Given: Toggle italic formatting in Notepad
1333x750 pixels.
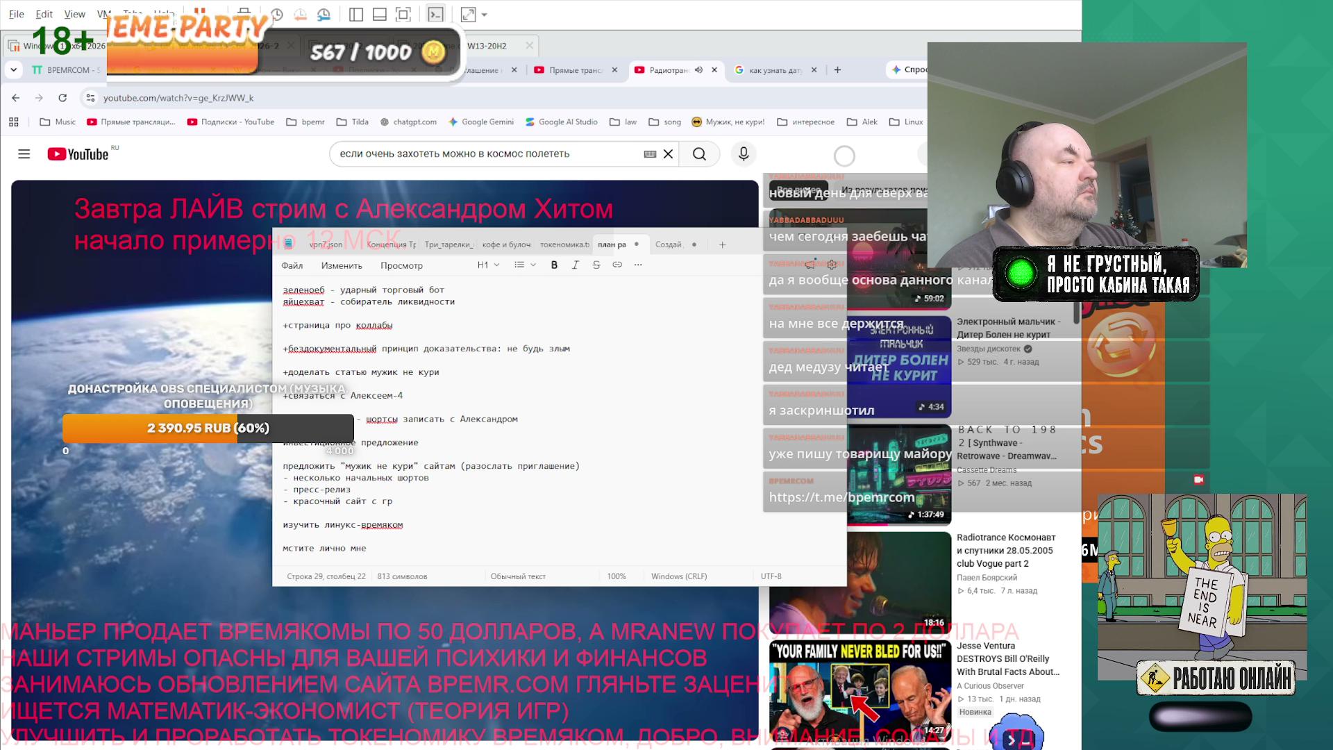Looking at the screenshot, I should tap(576, 265).
